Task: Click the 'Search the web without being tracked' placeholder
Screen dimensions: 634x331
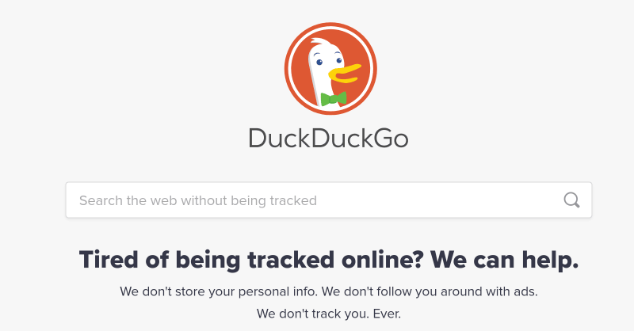Action: click(x=198, y=200)
